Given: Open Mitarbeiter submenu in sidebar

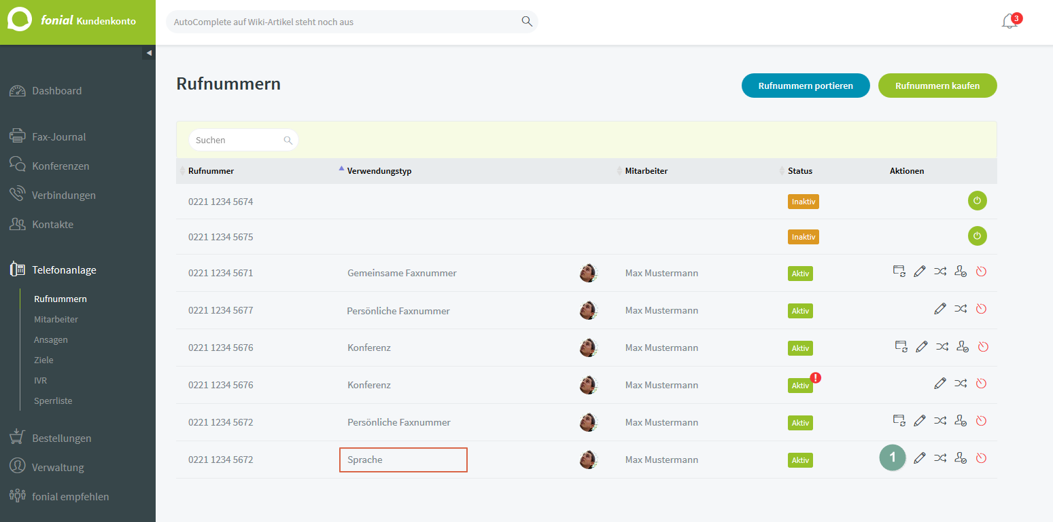Looking at the screenshot, I should click(56, 319).
